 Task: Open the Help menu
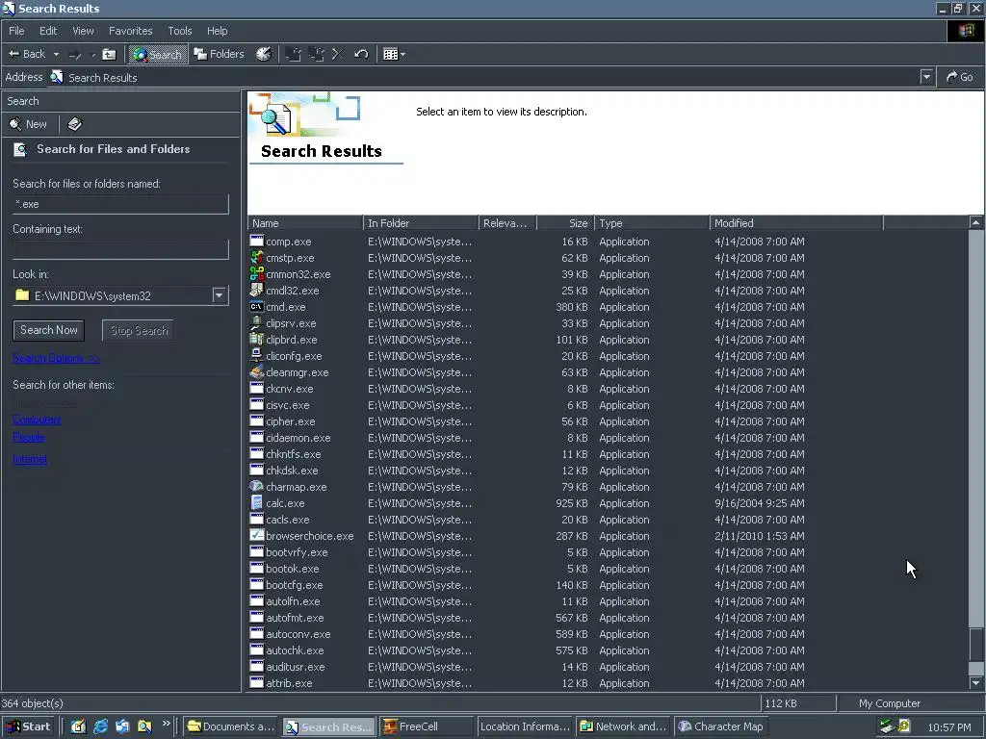pos(217,31)
